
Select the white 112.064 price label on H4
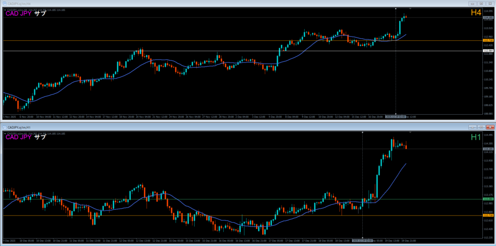488,51
